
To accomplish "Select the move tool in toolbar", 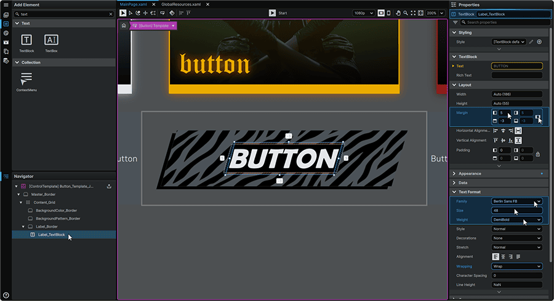I will click(x=145, y=13).
